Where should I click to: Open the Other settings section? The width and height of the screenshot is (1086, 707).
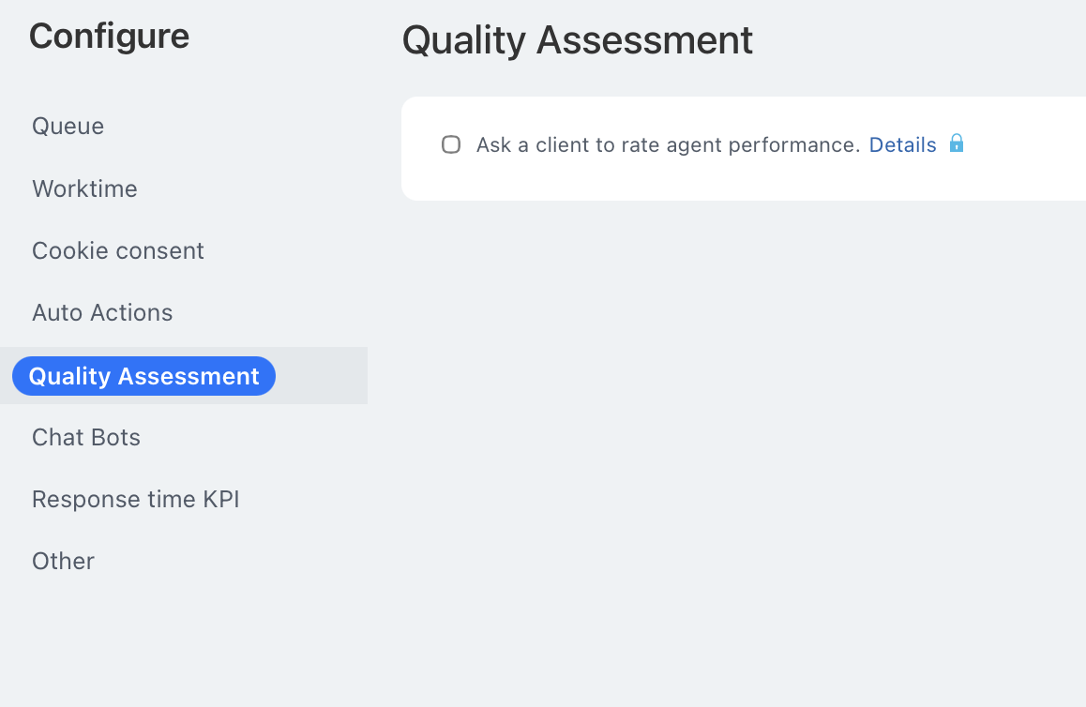pos(63,561)
